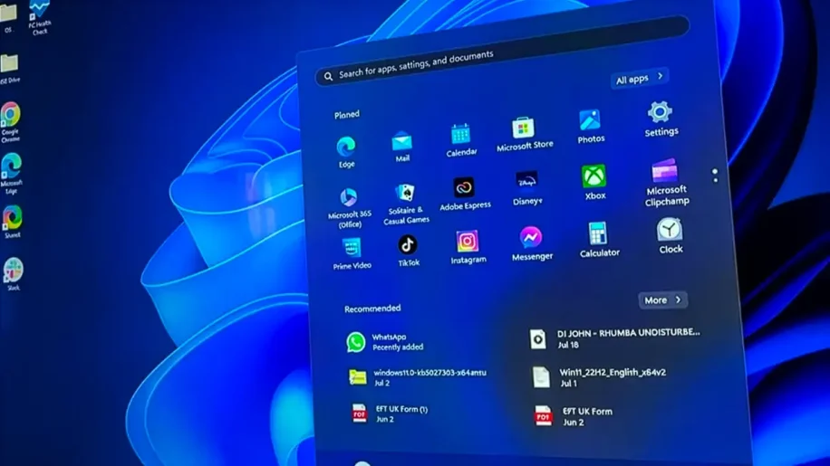This screenshot has height=466, width=830.
Task: Open the Calendar app
Action: pyautogui.click(x=460, y=136)
